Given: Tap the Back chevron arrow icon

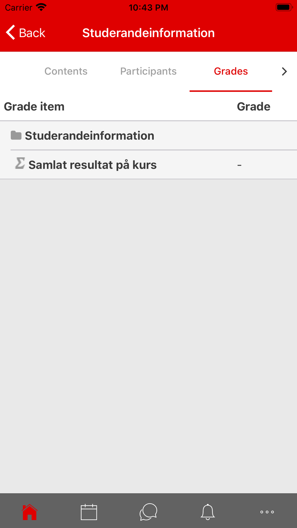Looking at the screenshot, I should [10, 32].
